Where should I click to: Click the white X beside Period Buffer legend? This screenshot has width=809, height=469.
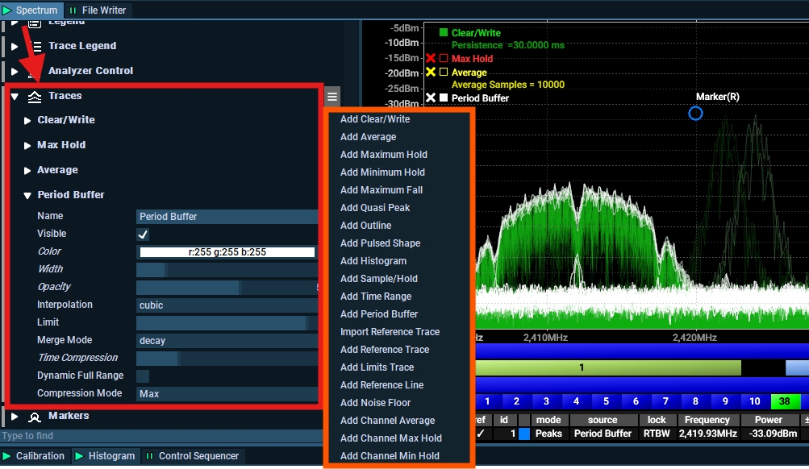[431, 98]
